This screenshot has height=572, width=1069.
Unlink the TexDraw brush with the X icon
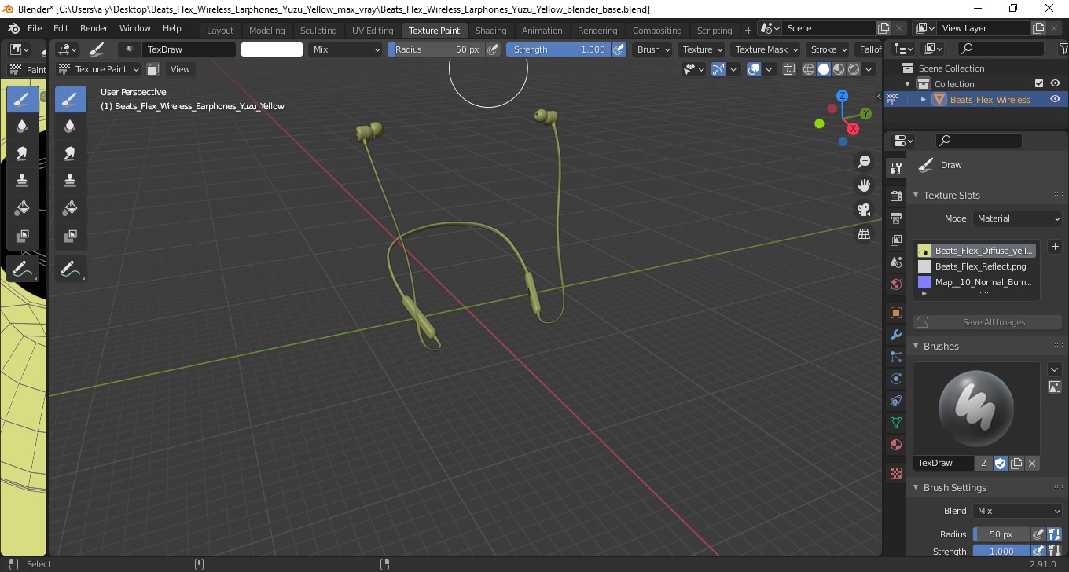click(1032, 464)
